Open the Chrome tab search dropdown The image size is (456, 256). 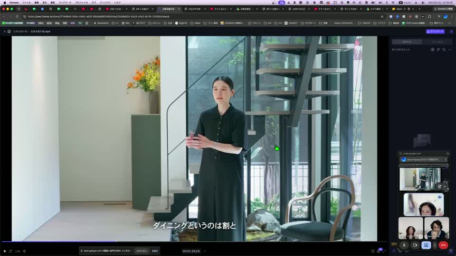click(19, 9)
